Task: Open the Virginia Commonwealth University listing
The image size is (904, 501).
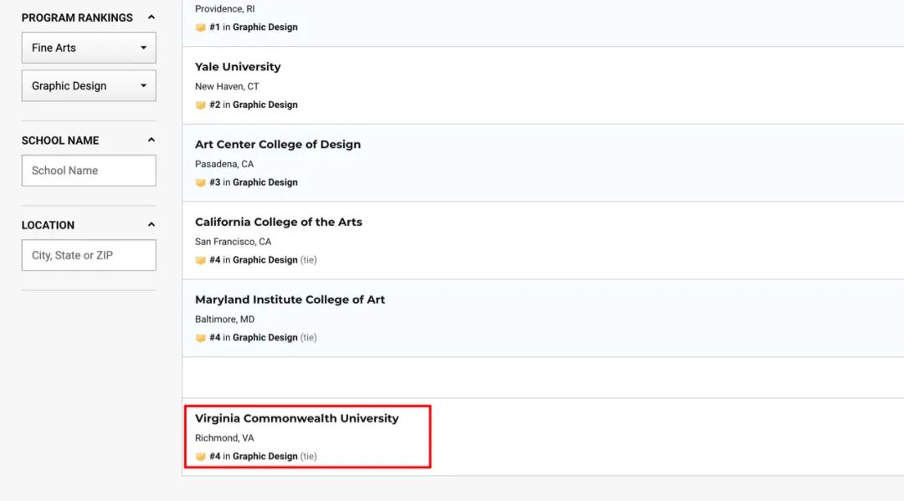Action: tap(296, 418)
